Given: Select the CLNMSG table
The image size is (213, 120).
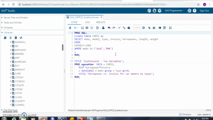Looking at the screenshot, I should 20,105.
